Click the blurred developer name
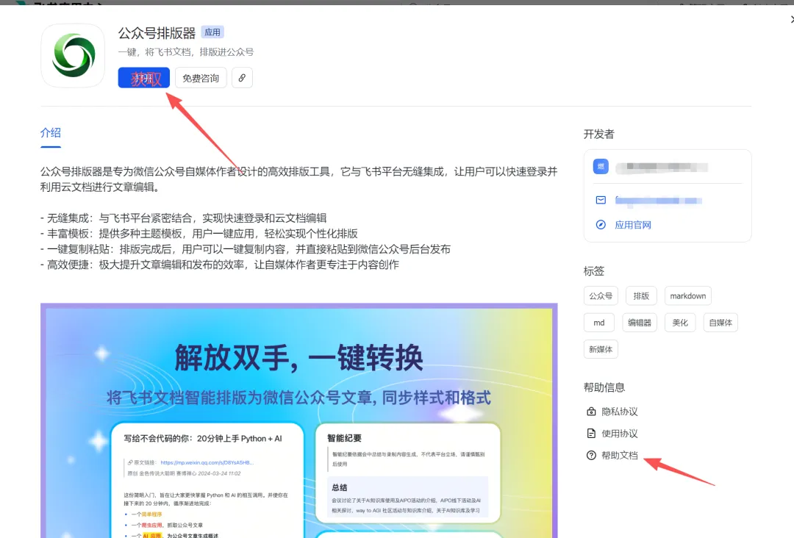The image size is (794, 538). tap(662, 167)
